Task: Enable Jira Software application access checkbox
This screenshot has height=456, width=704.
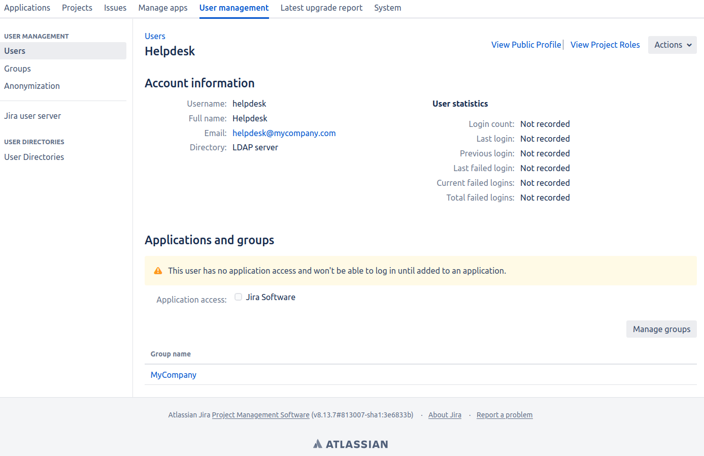Action: point(238,297)
